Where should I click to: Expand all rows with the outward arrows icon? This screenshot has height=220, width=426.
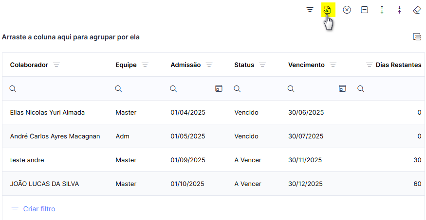coord(382,10)
